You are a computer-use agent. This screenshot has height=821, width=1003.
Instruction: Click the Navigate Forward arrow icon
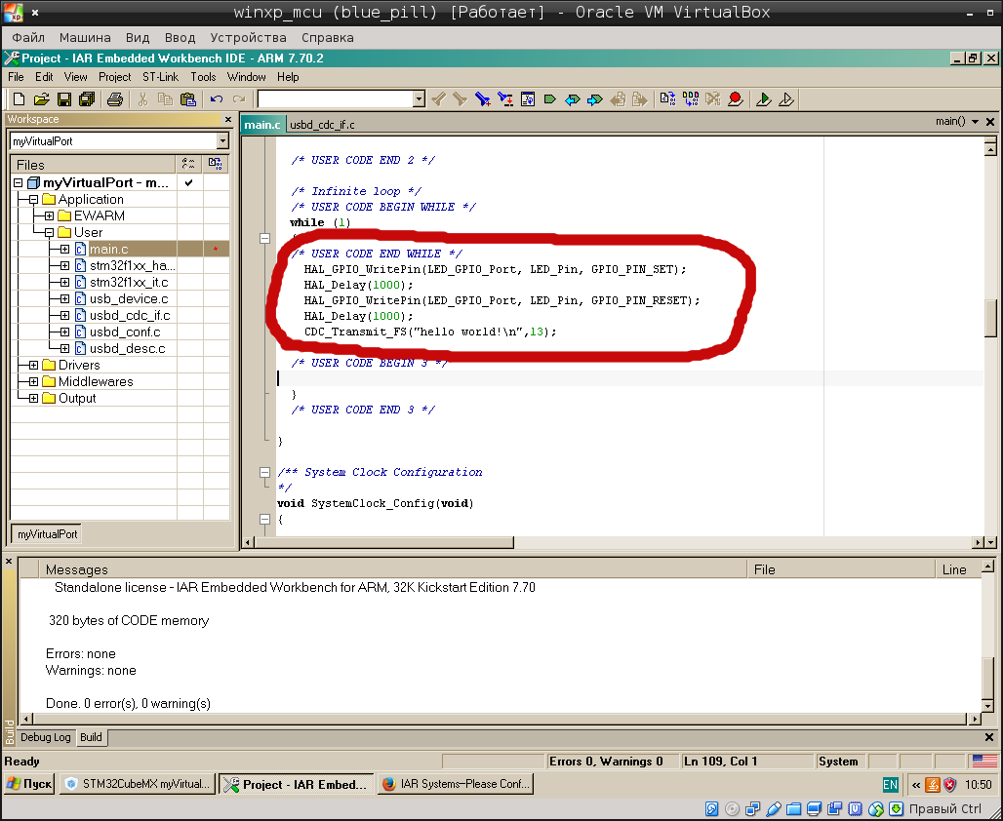point(595,99)
